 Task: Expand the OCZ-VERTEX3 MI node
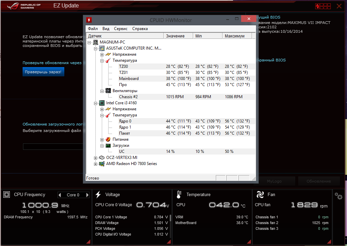(96, 158)
